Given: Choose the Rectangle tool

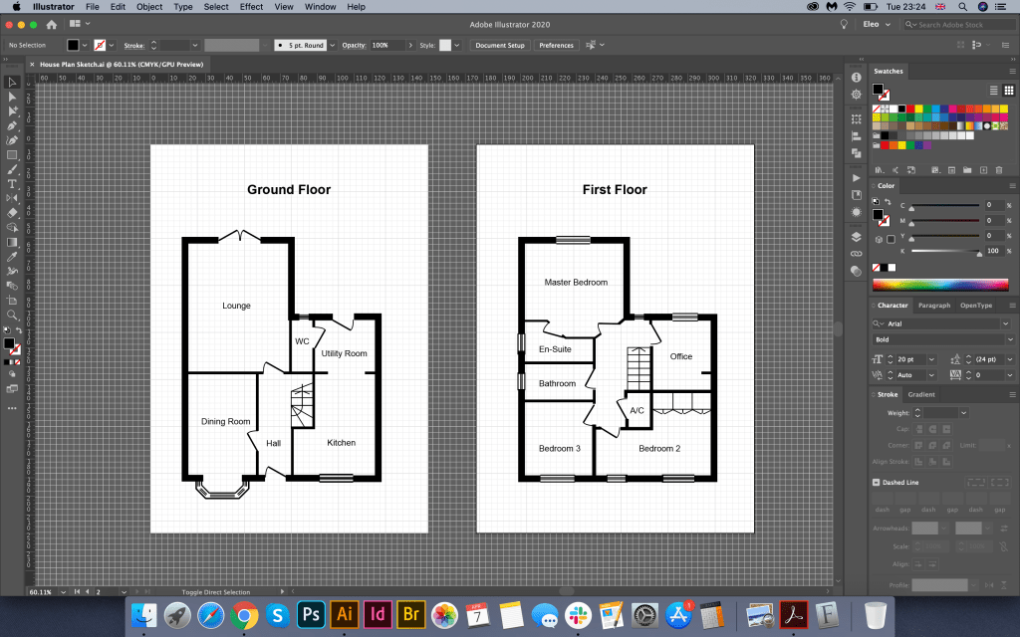Looking at the screenshot, I should point(12,155).
